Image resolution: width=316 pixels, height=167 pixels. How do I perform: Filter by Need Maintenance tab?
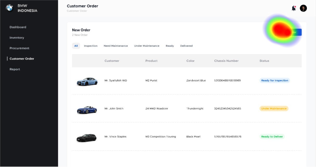point(116,46)
